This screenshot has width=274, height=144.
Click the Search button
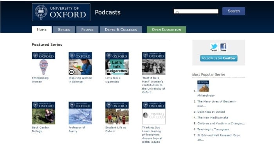point(234,11)
